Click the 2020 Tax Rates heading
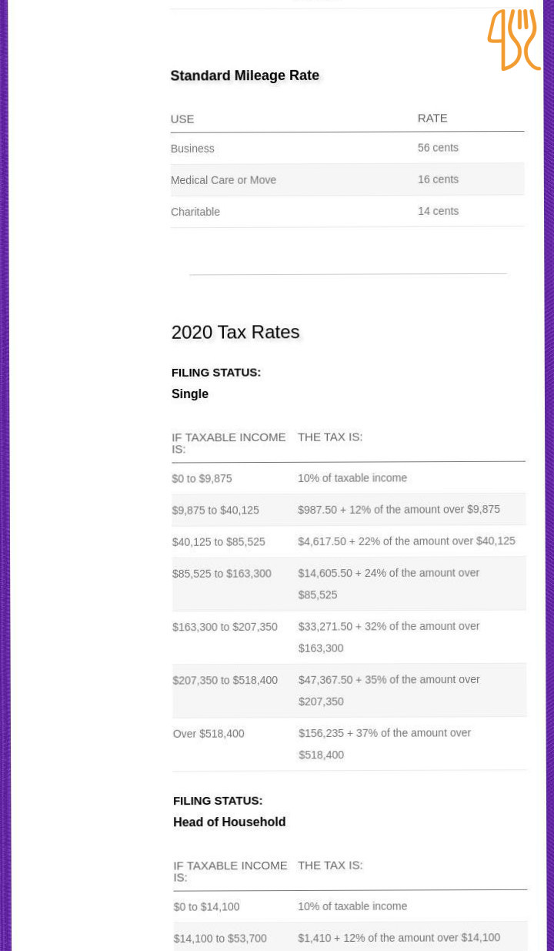 pos(235,333)
